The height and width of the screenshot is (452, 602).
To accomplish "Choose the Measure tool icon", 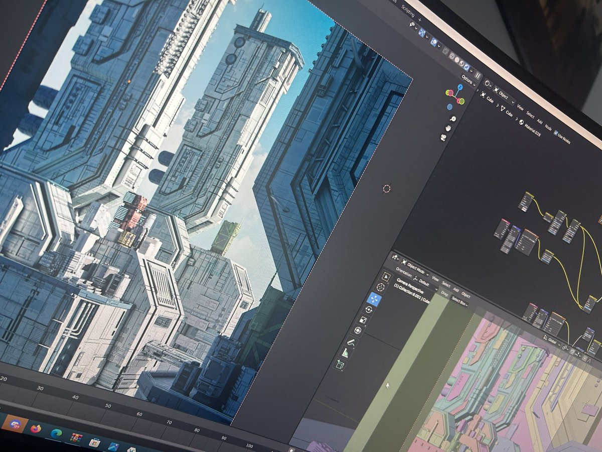I will [x=346, y=353].
